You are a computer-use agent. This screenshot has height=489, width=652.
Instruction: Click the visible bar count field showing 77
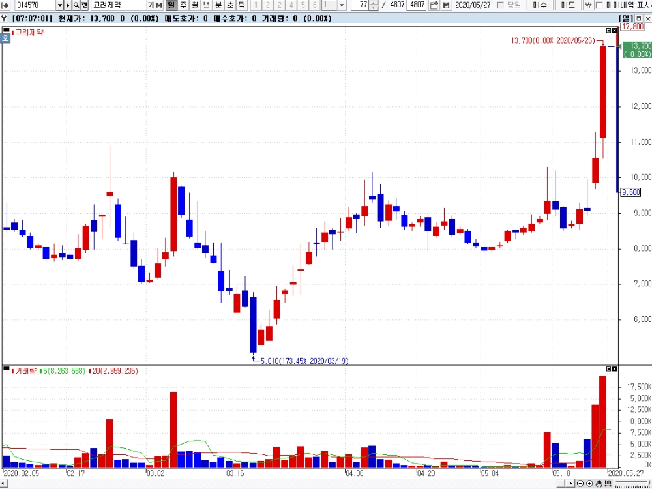[x=360, y=5]
